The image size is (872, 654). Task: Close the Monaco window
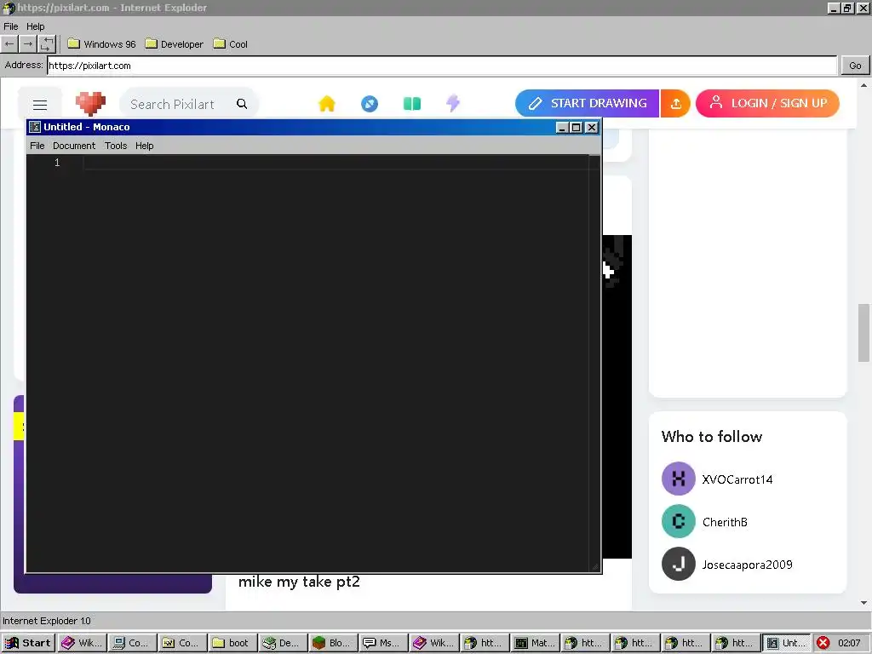(592, 128)
